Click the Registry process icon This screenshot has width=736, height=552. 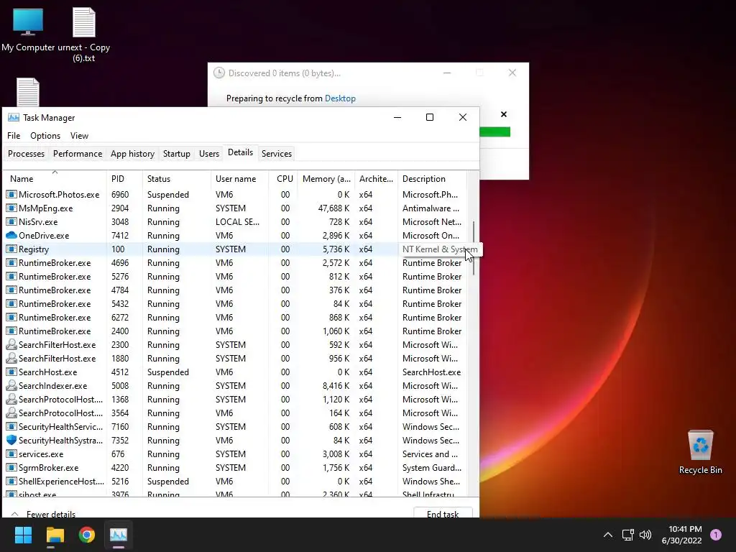coord(11,249)
